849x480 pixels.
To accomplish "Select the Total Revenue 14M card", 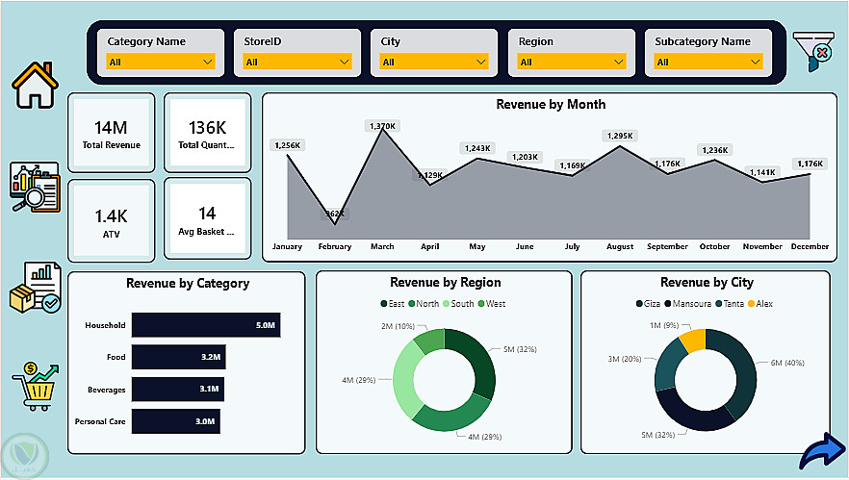I will coord(111,133).
